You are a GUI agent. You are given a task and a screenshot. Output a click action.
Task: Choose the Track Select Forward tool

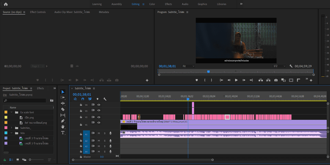(x=63, y=97)
